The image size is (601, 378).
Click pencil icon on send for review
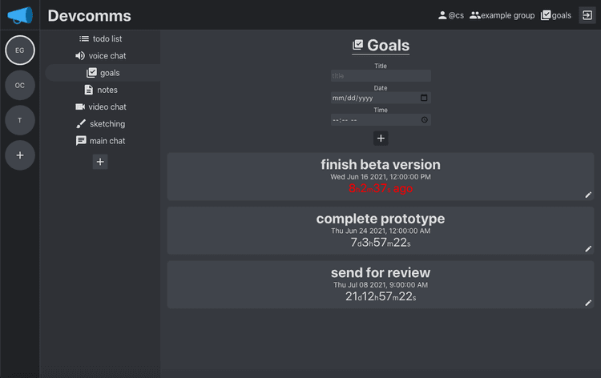pos(588,303)
